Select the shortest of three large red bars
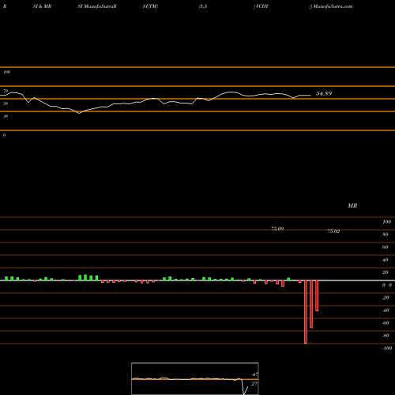This screenshot has width=395, height=395. tap(317, 295)
